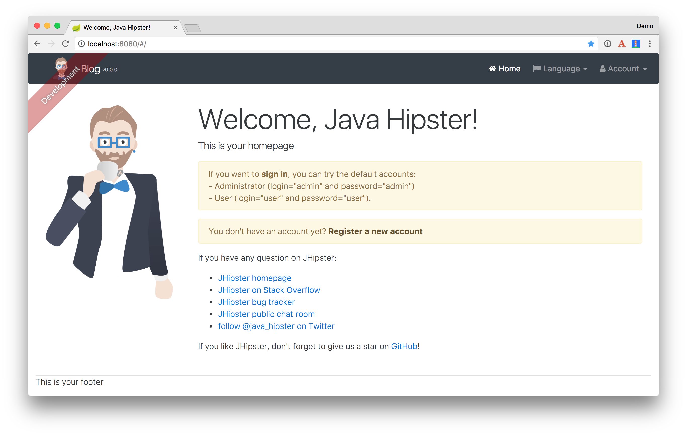The height and width of the screenshot is (436, 687).
Task: Open the Account dropdown menu
Action: tap(623, 69)
